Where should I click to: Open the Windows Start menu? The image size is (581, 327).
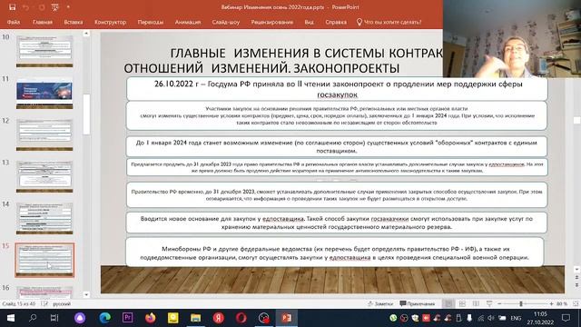11,318
